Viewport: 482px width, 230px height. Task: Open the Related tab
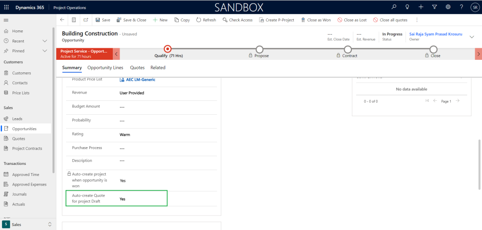point(158,68)
